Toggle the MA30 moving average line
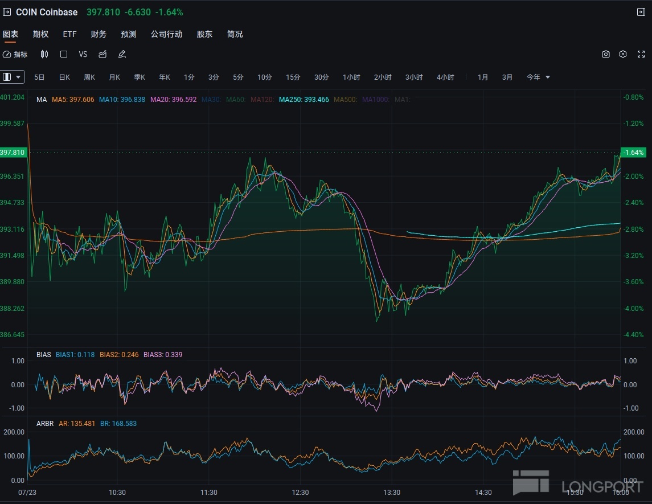Screen dimensions: 652x504 coord(211,100)
